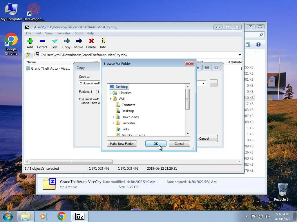Screen dimensions: 297x222
Task: Click the 7-Zip taskbar button
Action: coord(79,216)
